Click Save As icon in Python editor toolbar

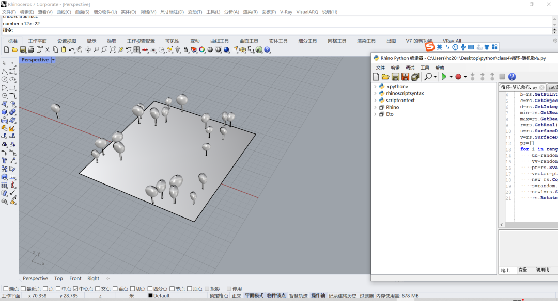tap(405, 77)
